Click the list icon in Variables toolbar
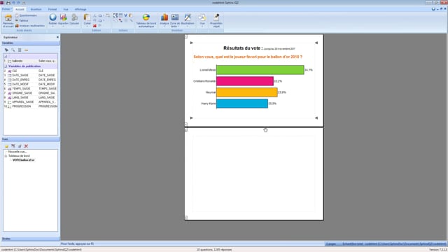The image size is (448, 252). tap(20, 50)
